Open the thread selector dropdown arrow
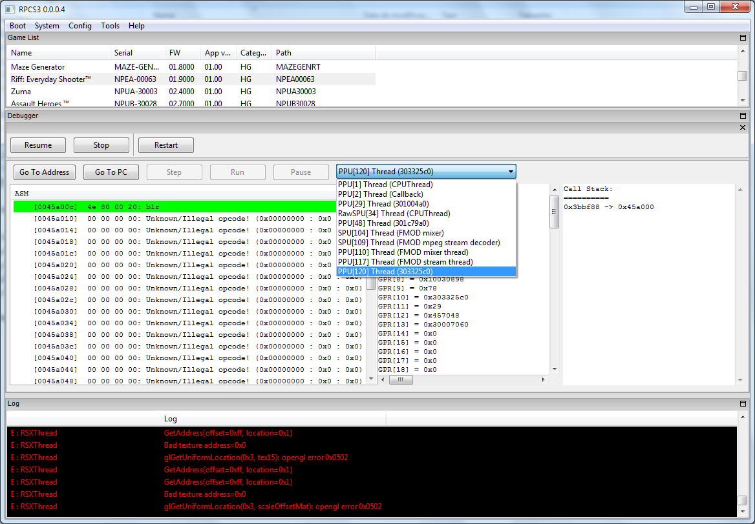Viewport: 755px width, 524px height. click(511, 172)
